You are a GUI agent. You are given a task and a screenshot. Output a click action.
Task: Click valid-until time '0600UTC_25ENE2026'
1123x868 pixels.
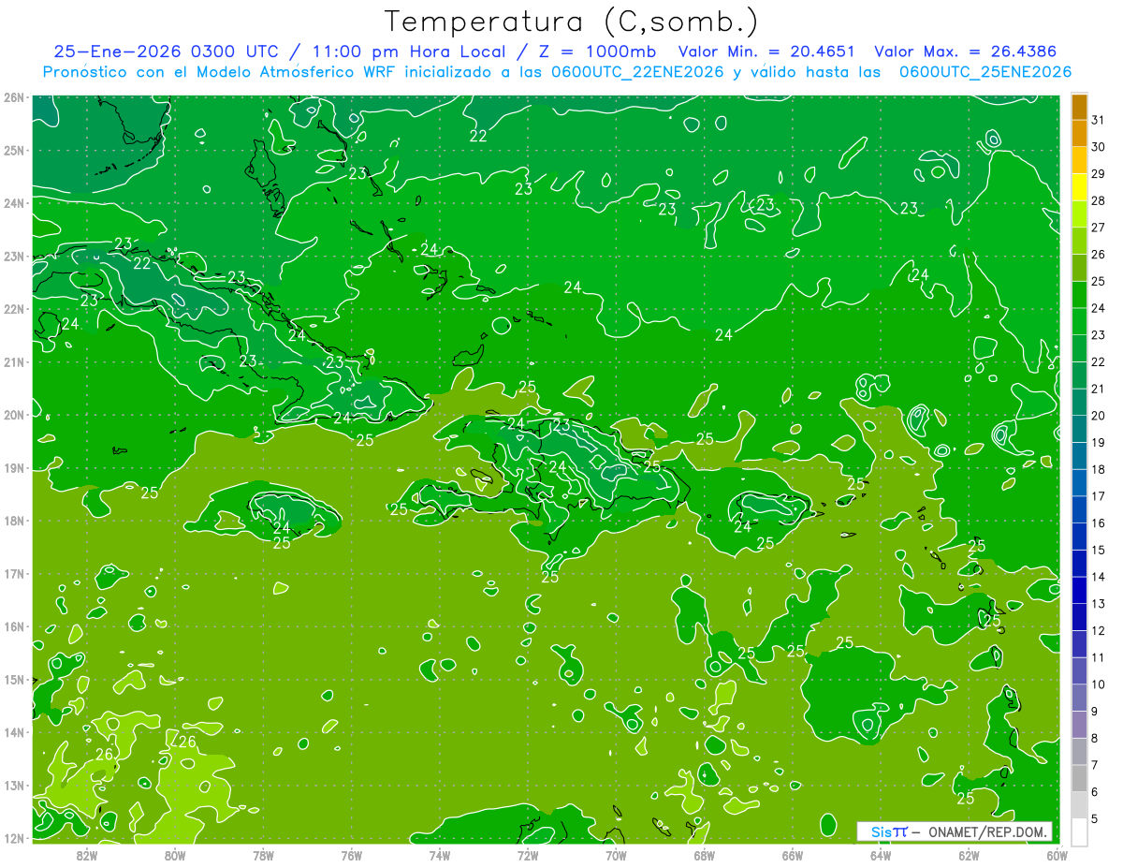pyautogui.click(x=985, y=72)
